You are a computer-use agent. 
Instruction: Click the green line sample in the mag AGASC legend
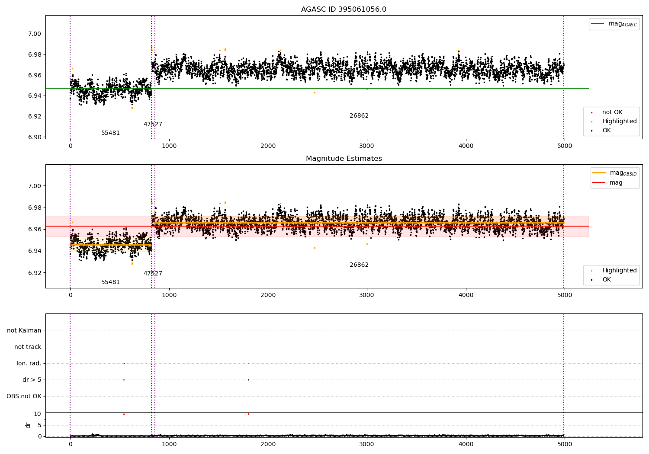[598, 24]
